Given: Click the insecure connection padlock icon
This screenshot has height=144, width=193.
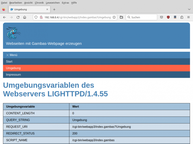Looking at the screenshot, I should 41,17.
